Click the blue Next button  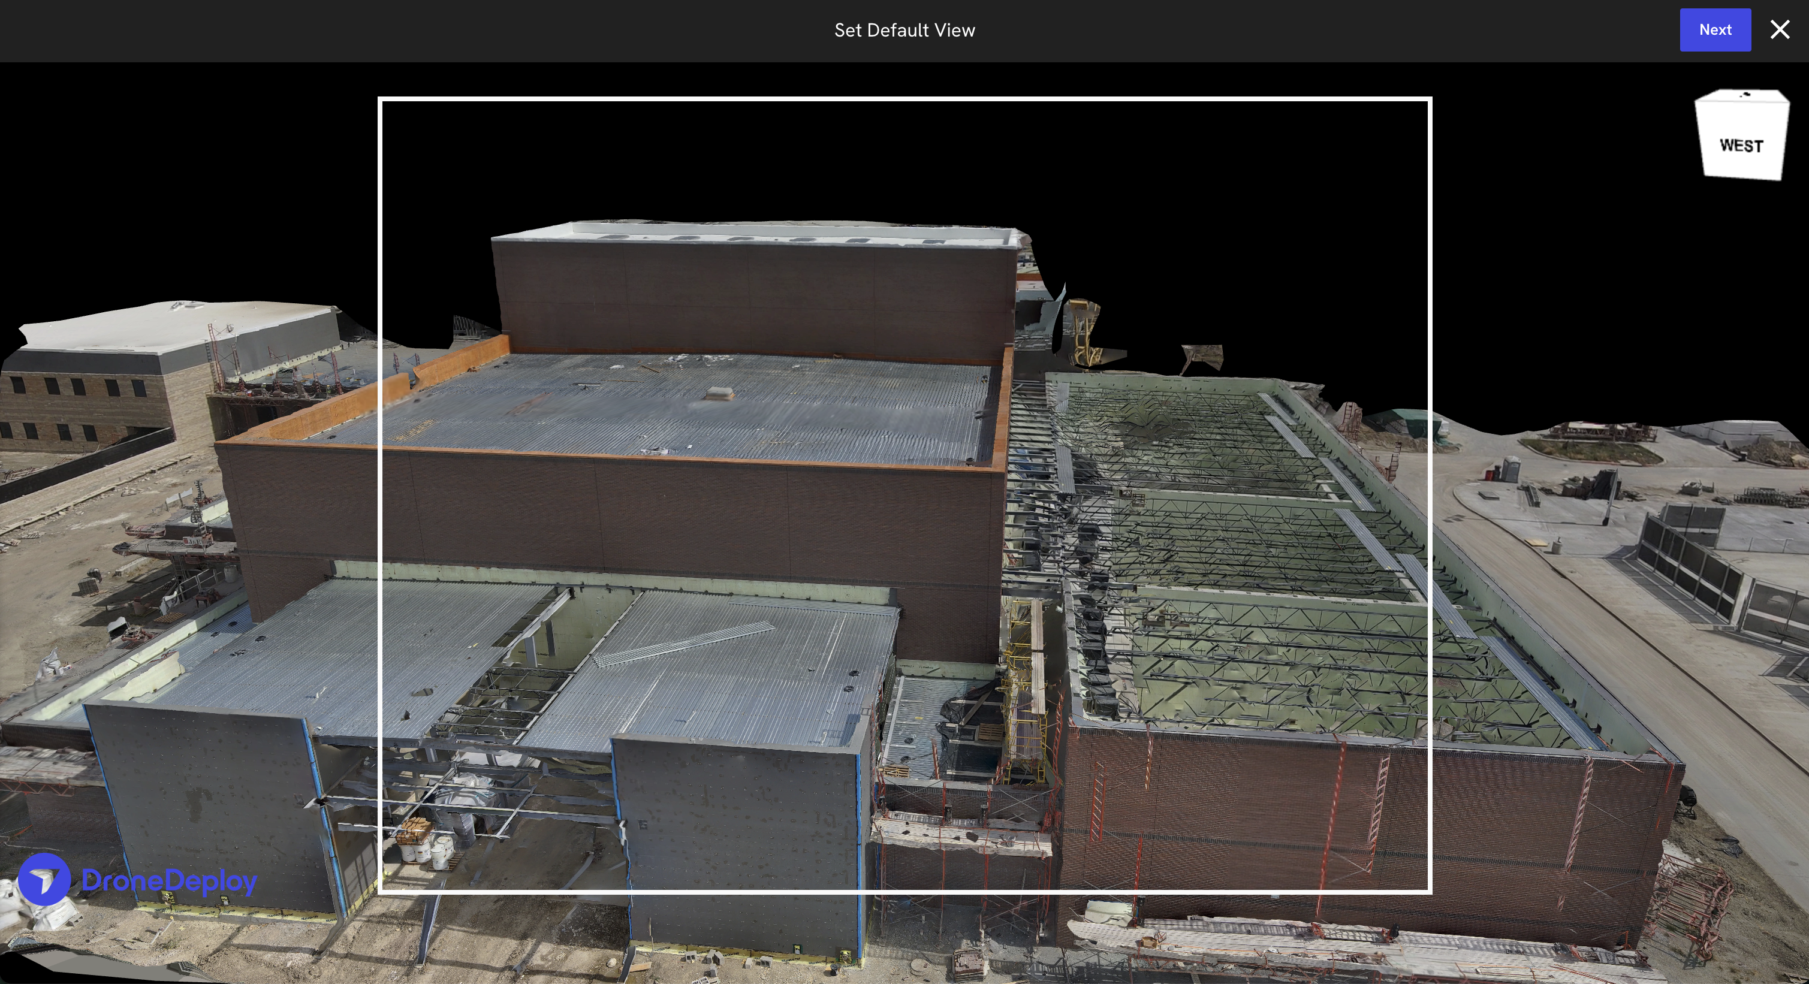tap(1715, 29)
